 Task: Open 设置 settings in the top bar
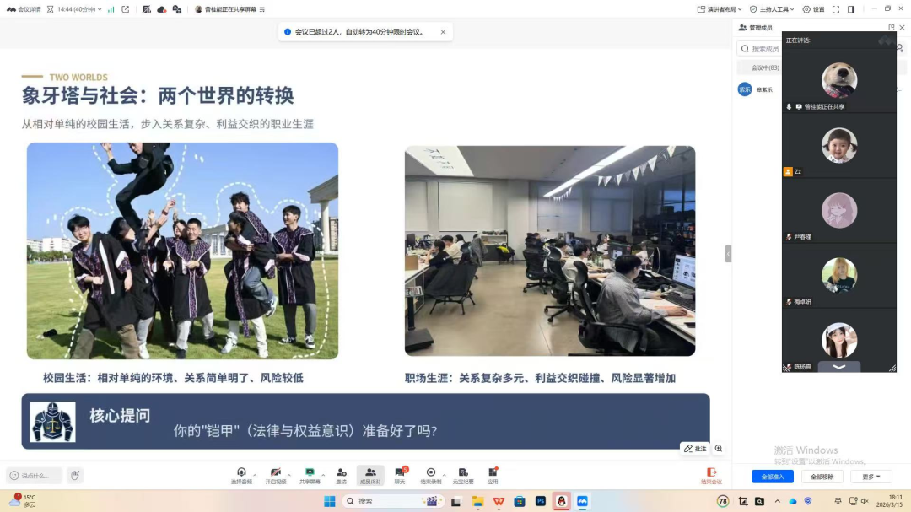(x=813, y=9)
